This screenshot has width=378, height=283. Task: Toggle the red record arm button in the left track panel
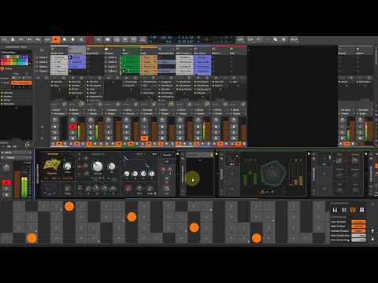[6, 182]
